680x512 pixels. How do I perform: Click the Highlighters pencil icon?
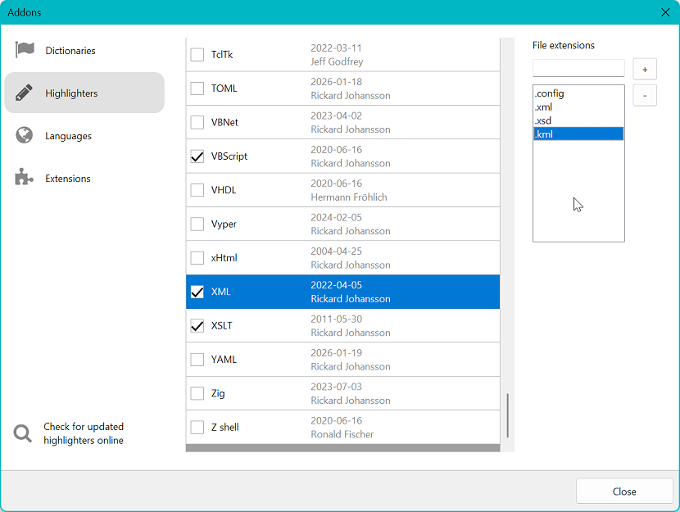coord(24,93)
